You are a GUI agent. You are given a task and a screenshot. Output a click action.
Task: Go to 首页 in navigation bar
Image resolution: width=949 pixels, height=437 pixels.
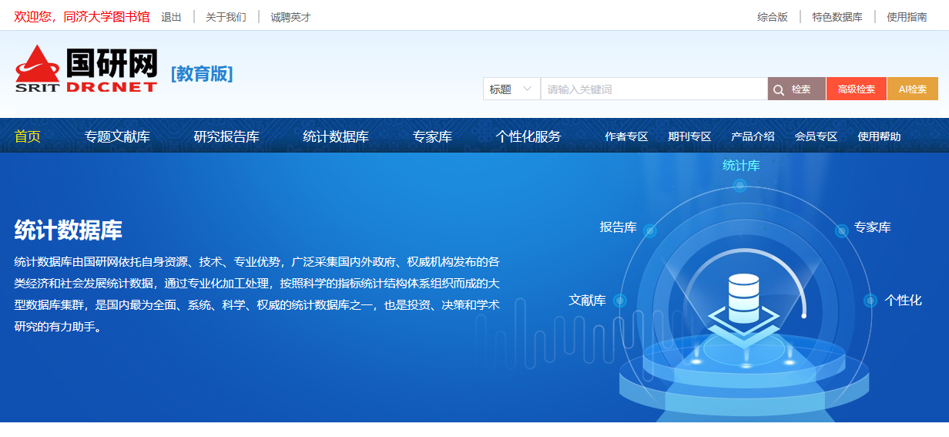[28, 136]
